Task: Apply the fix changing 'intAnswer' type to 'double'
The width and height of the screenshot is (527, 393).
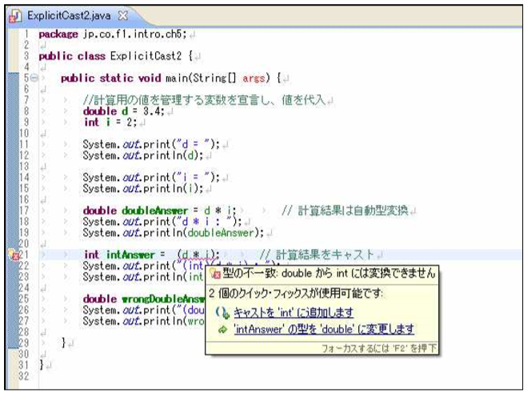Action: pyautogui.click(x=323, y=329)
